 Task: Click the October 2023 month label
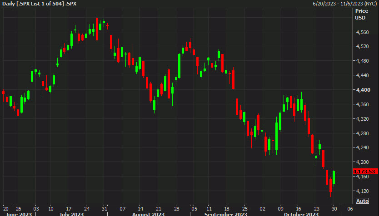pos(301,214)
